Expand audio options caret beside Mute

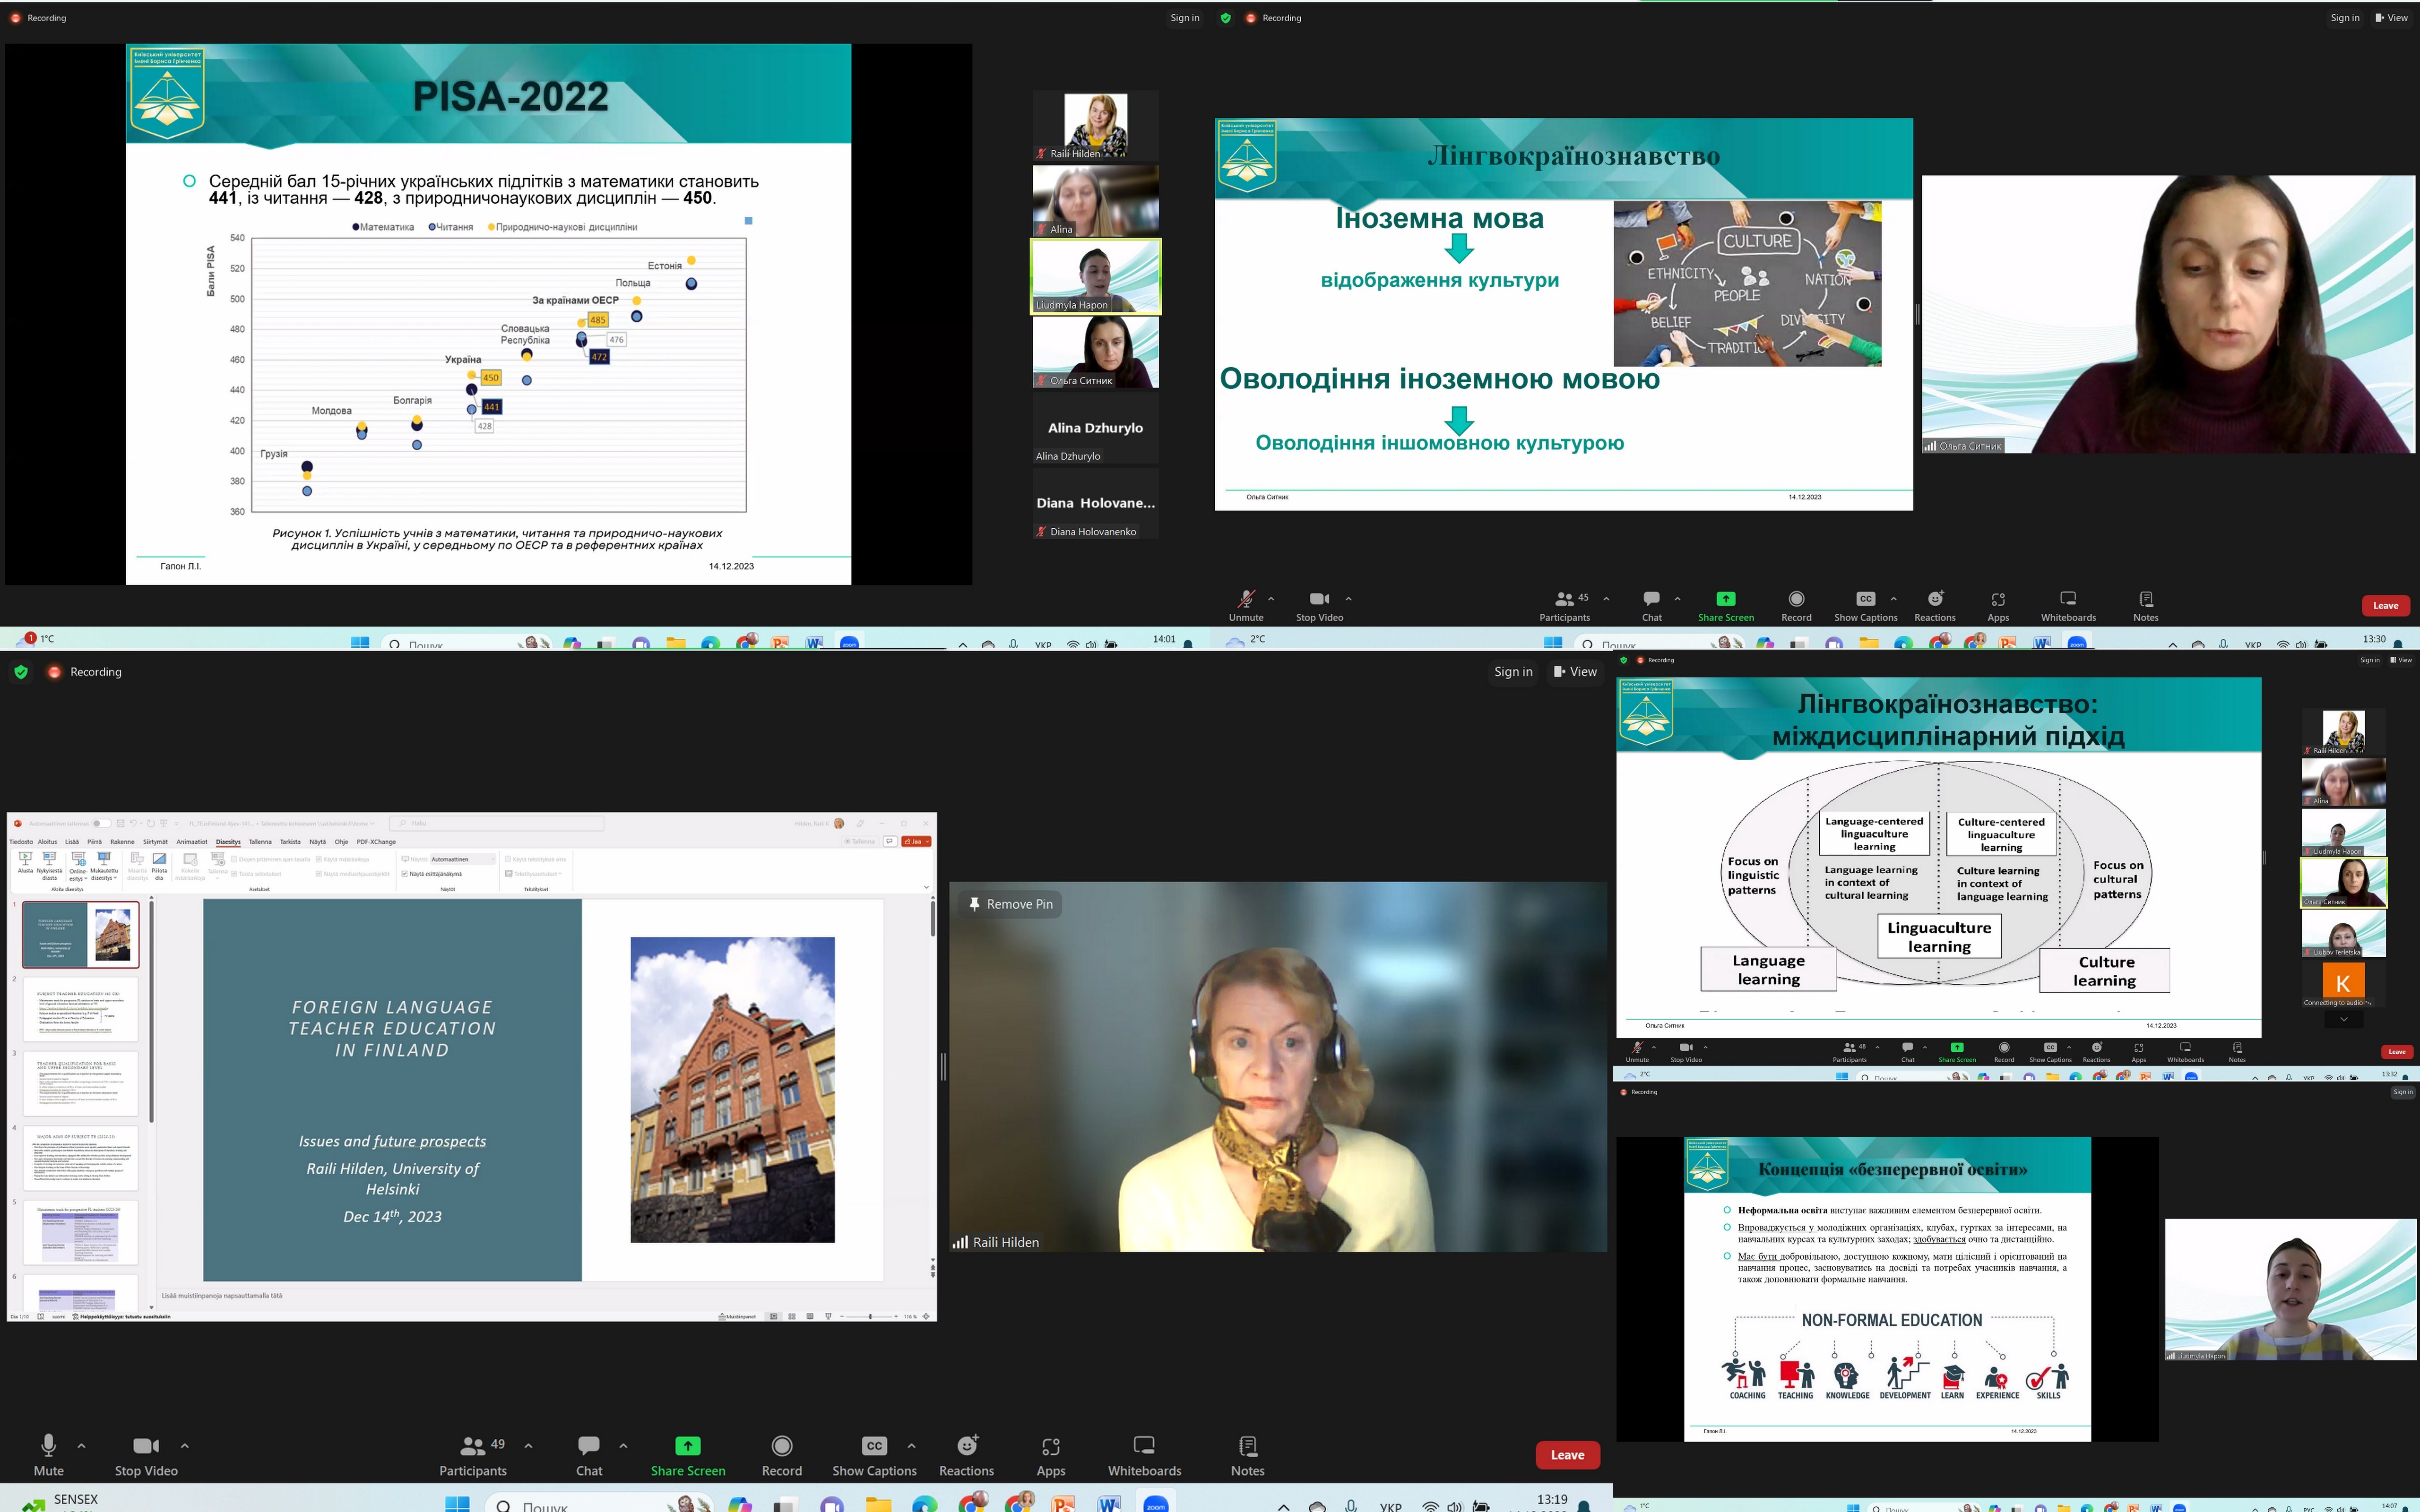pyautogui.click(x=82, y=1445)
